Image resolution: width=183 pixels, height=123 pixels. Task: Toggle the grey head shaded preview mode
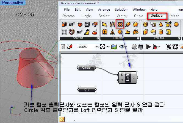click(x=134, y=47)
